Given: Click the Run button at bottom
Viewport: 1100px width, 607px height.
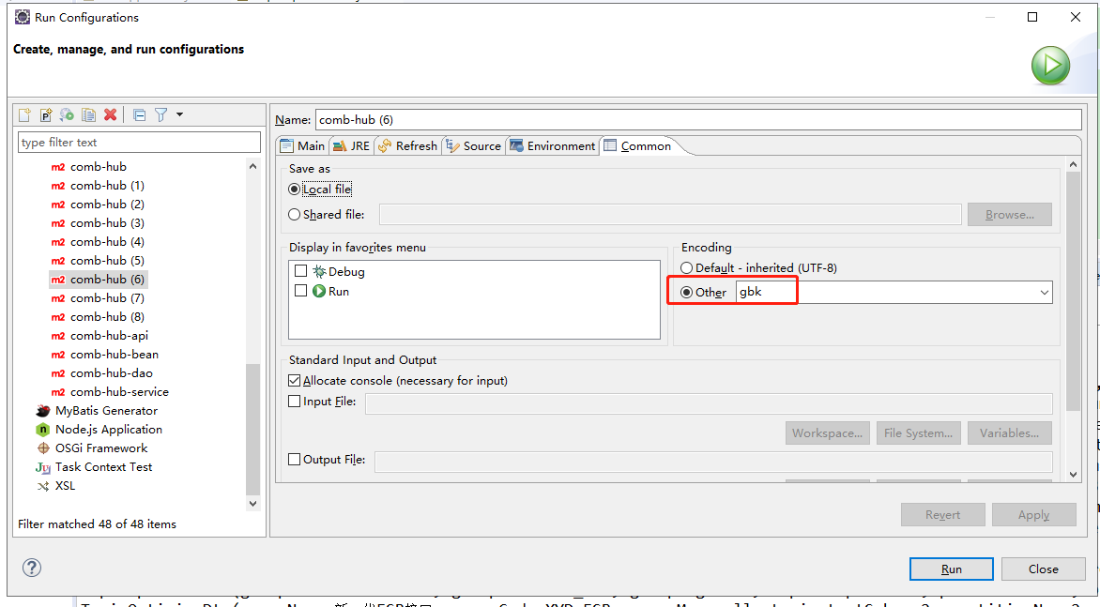Looking at the screenshot, I should point(952,569).
